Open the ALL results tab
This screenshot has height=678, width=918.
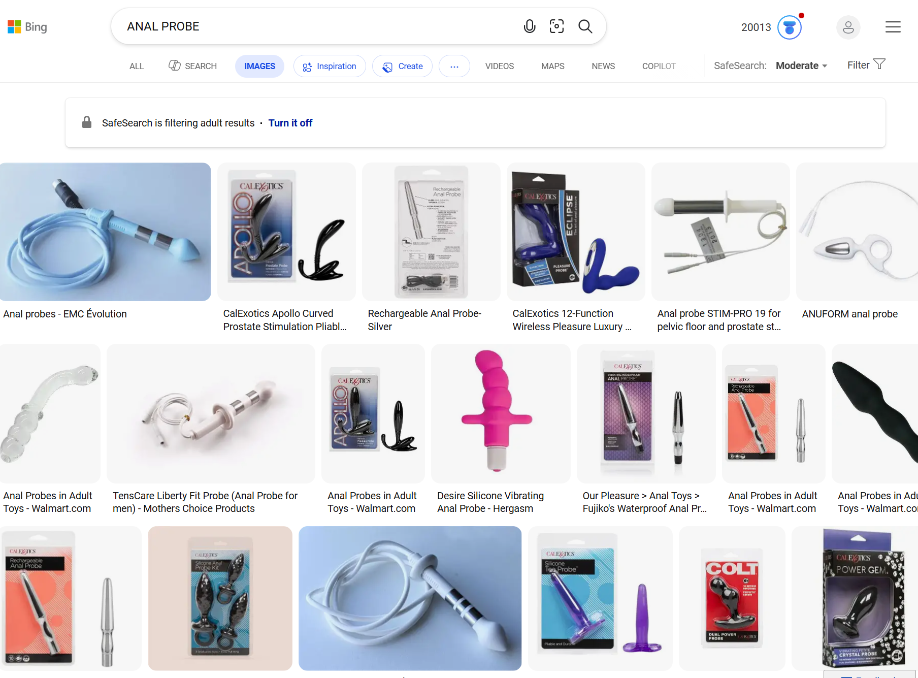(x=137, y=66)
